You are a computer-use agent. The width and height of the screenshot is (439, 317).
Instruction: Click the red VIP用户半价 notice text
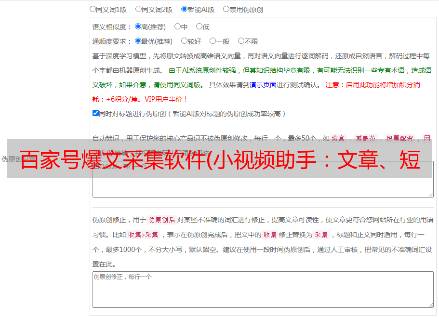pos(166,99)
